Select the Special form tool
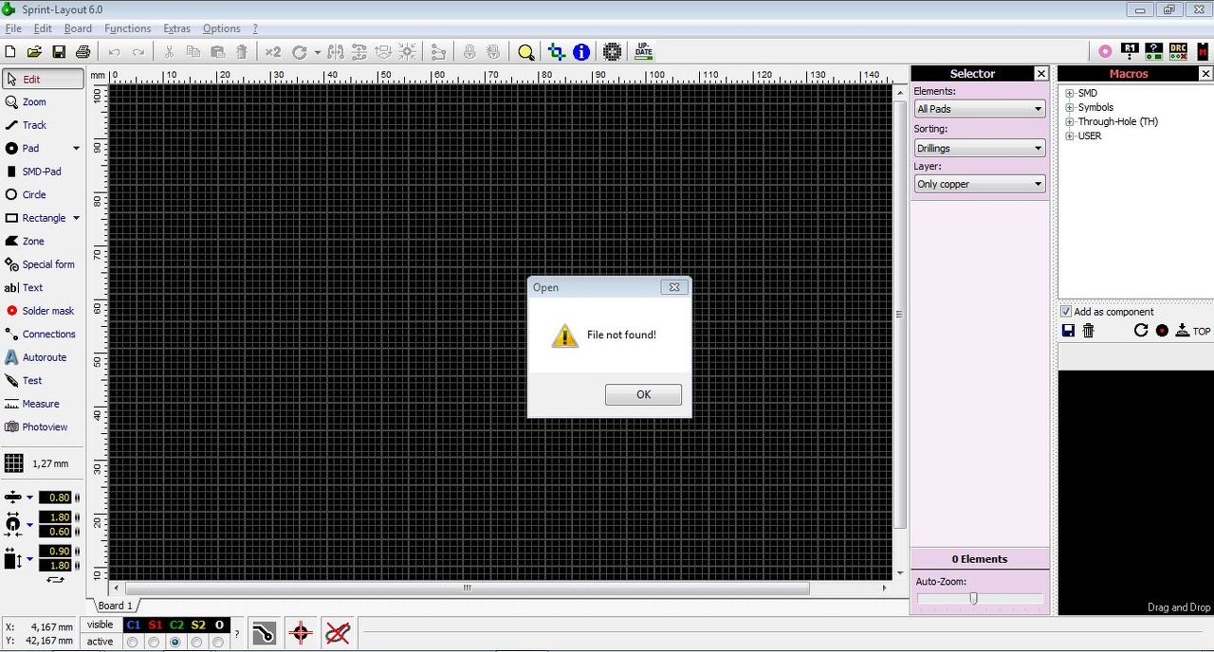 click(x=42, y=264)
